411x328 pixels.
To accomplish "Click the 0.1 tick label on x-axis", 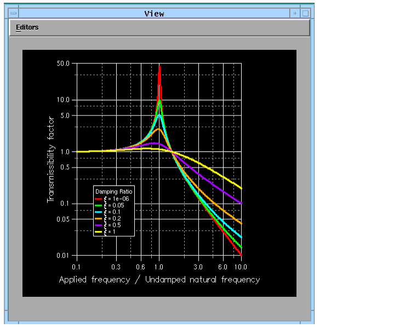I will tap(75, 267).
